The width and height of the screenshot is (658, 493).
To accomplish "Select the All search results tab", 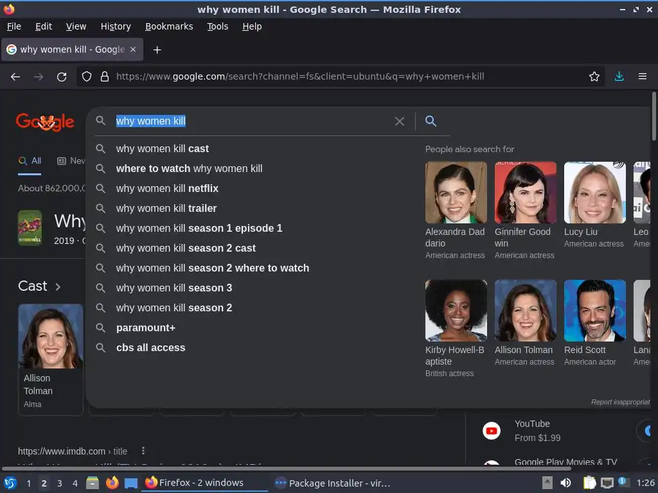I will coord(30,161).
